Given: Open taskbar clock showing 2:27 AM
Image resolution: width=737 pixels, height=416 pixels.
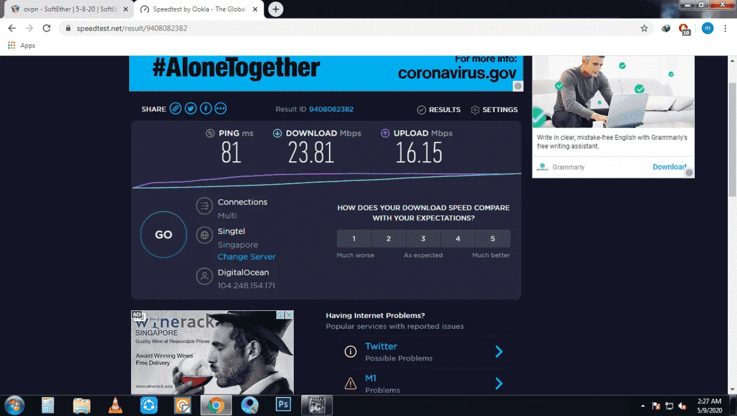Looking at the screenshot, I should point(709,405).
